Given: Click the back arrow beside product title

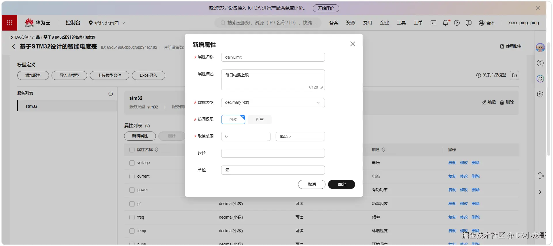Looking at the screenshot, I should [13, 46].
